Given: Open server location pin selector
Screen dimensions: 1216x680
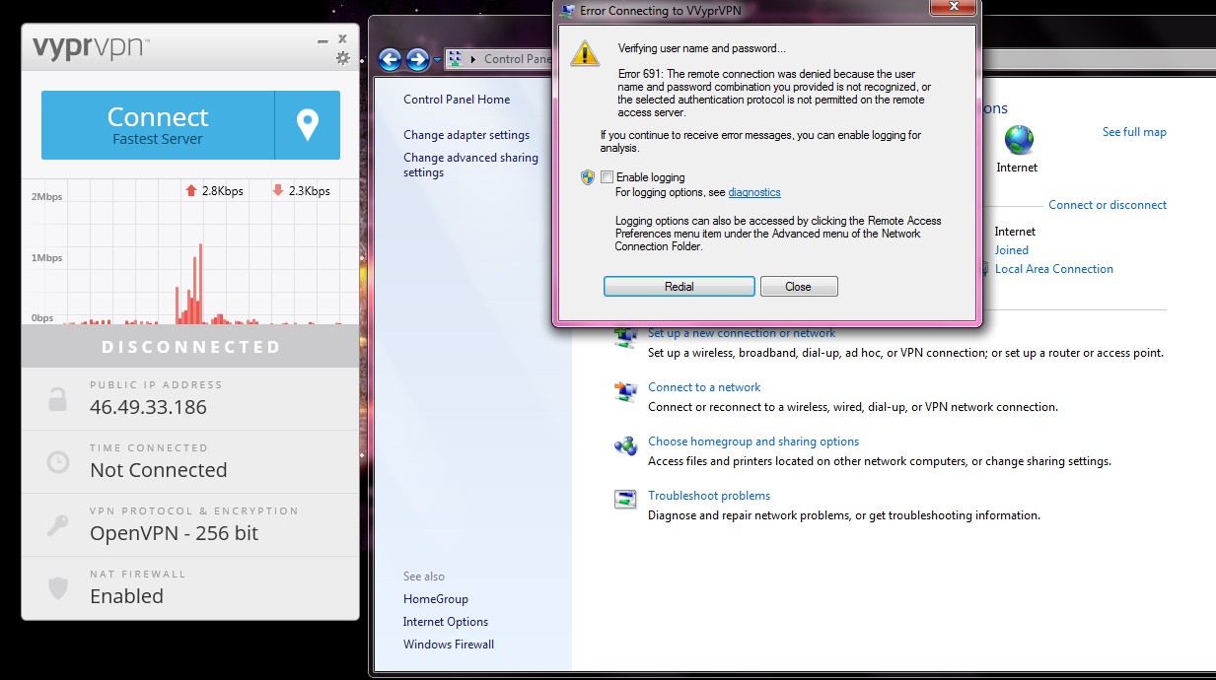Looking at the screenshot, I should point(308,125).
